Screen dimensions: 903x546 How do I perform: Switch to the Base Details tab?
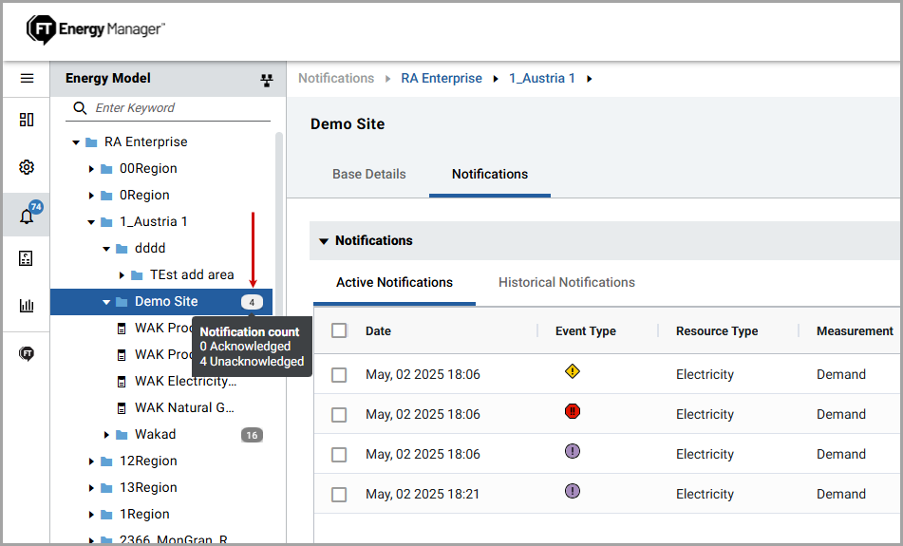[x=368, y=175]
